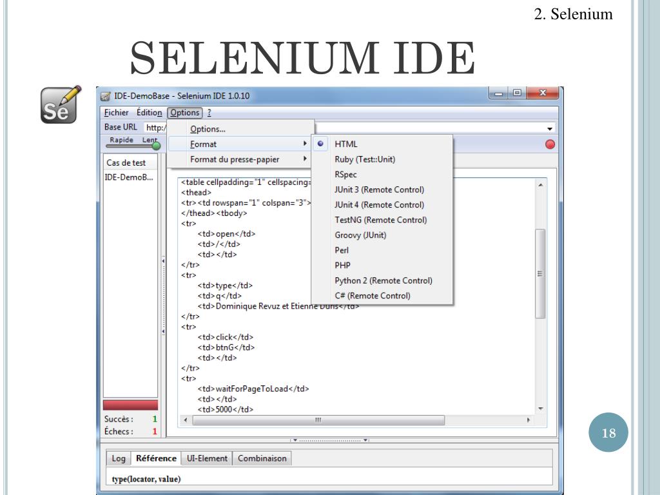Click the <td>click</td> source line
This screenshot has height=495, width=660.
pyautogui.click(x=225, y=337)
